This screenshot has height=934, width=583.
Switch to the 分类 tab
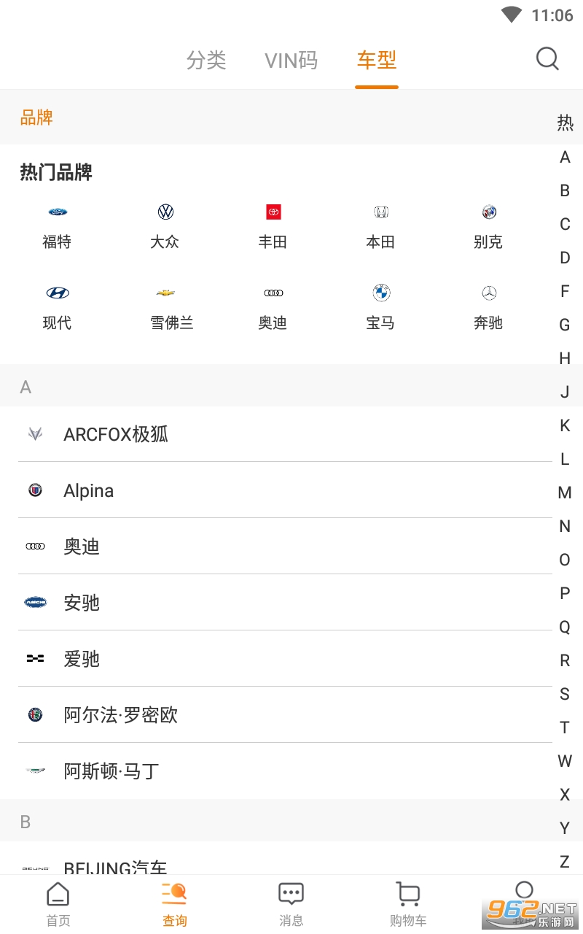tap(206, 60)
